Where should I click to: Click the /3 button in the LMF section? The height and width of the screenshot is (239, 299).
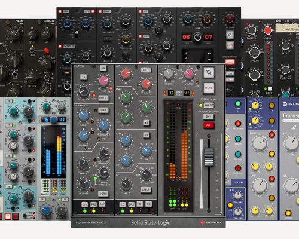147,135
